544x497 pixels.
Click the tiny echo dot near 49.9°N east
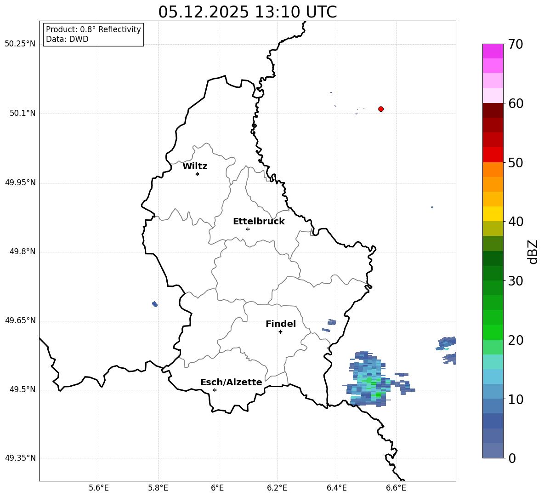pos(432,207)
